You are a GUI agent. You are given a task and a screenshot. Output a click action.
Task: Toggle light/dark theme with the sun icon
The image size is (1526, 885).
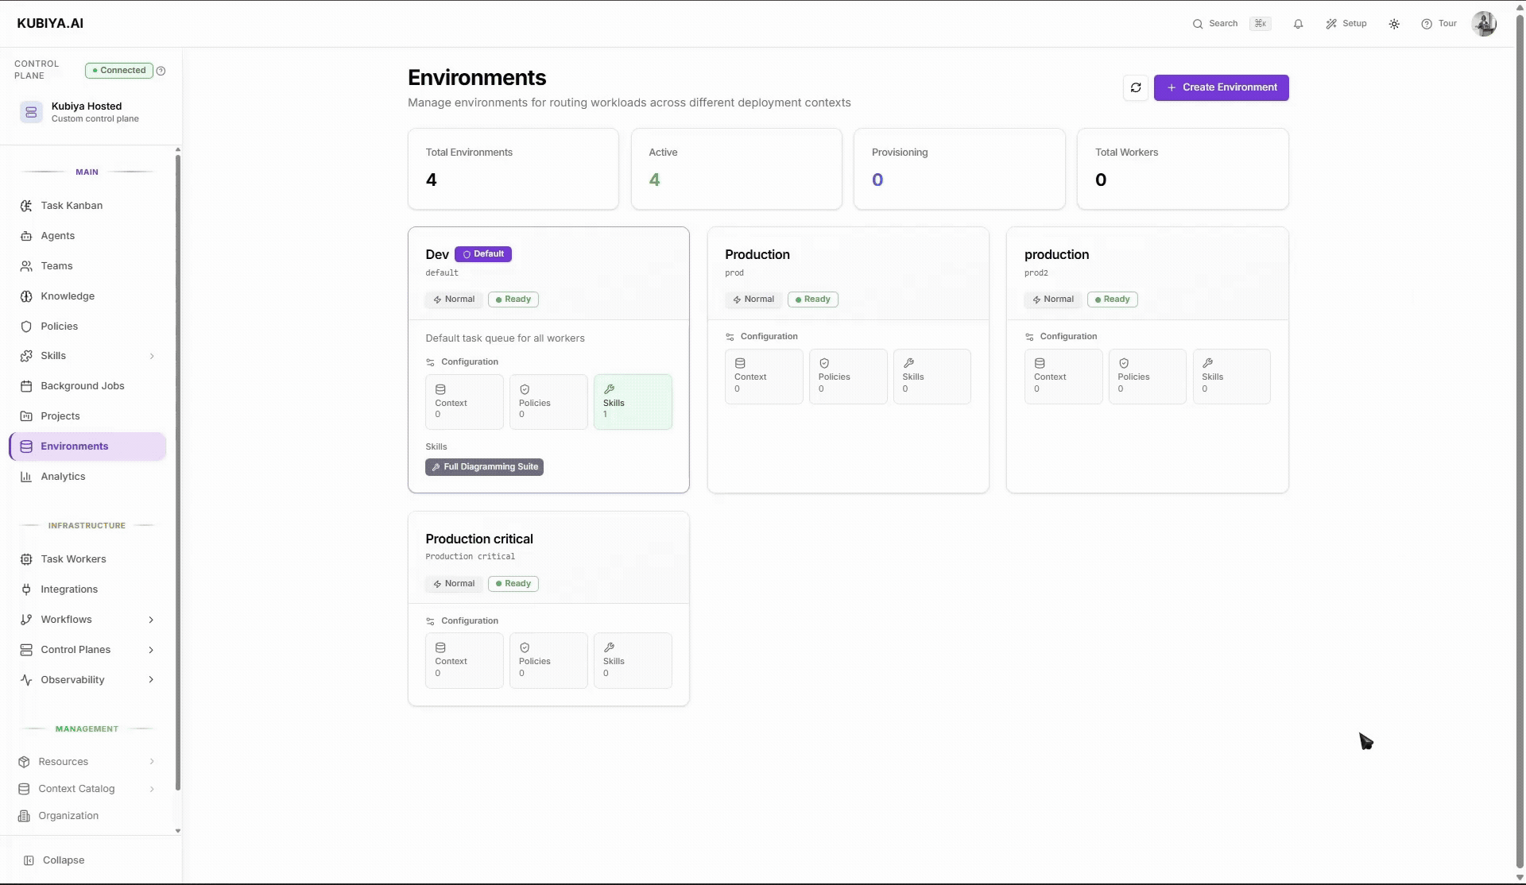click(1394, 24)
